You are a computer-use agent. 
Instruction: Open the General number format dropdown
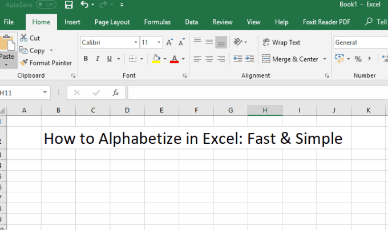pos(359,42)
